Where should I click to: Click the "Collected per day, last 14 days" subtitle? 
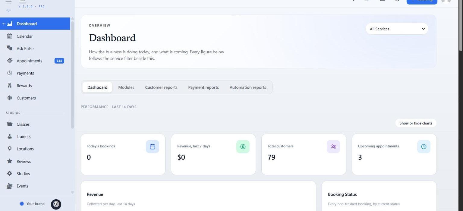[111, 204]
